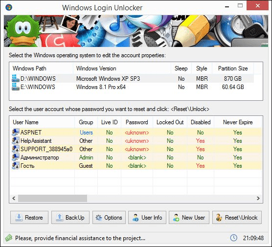Click the drive icon next to E:\WINDOWS
The height and width of the screenshot is (247, 272).
16,87
